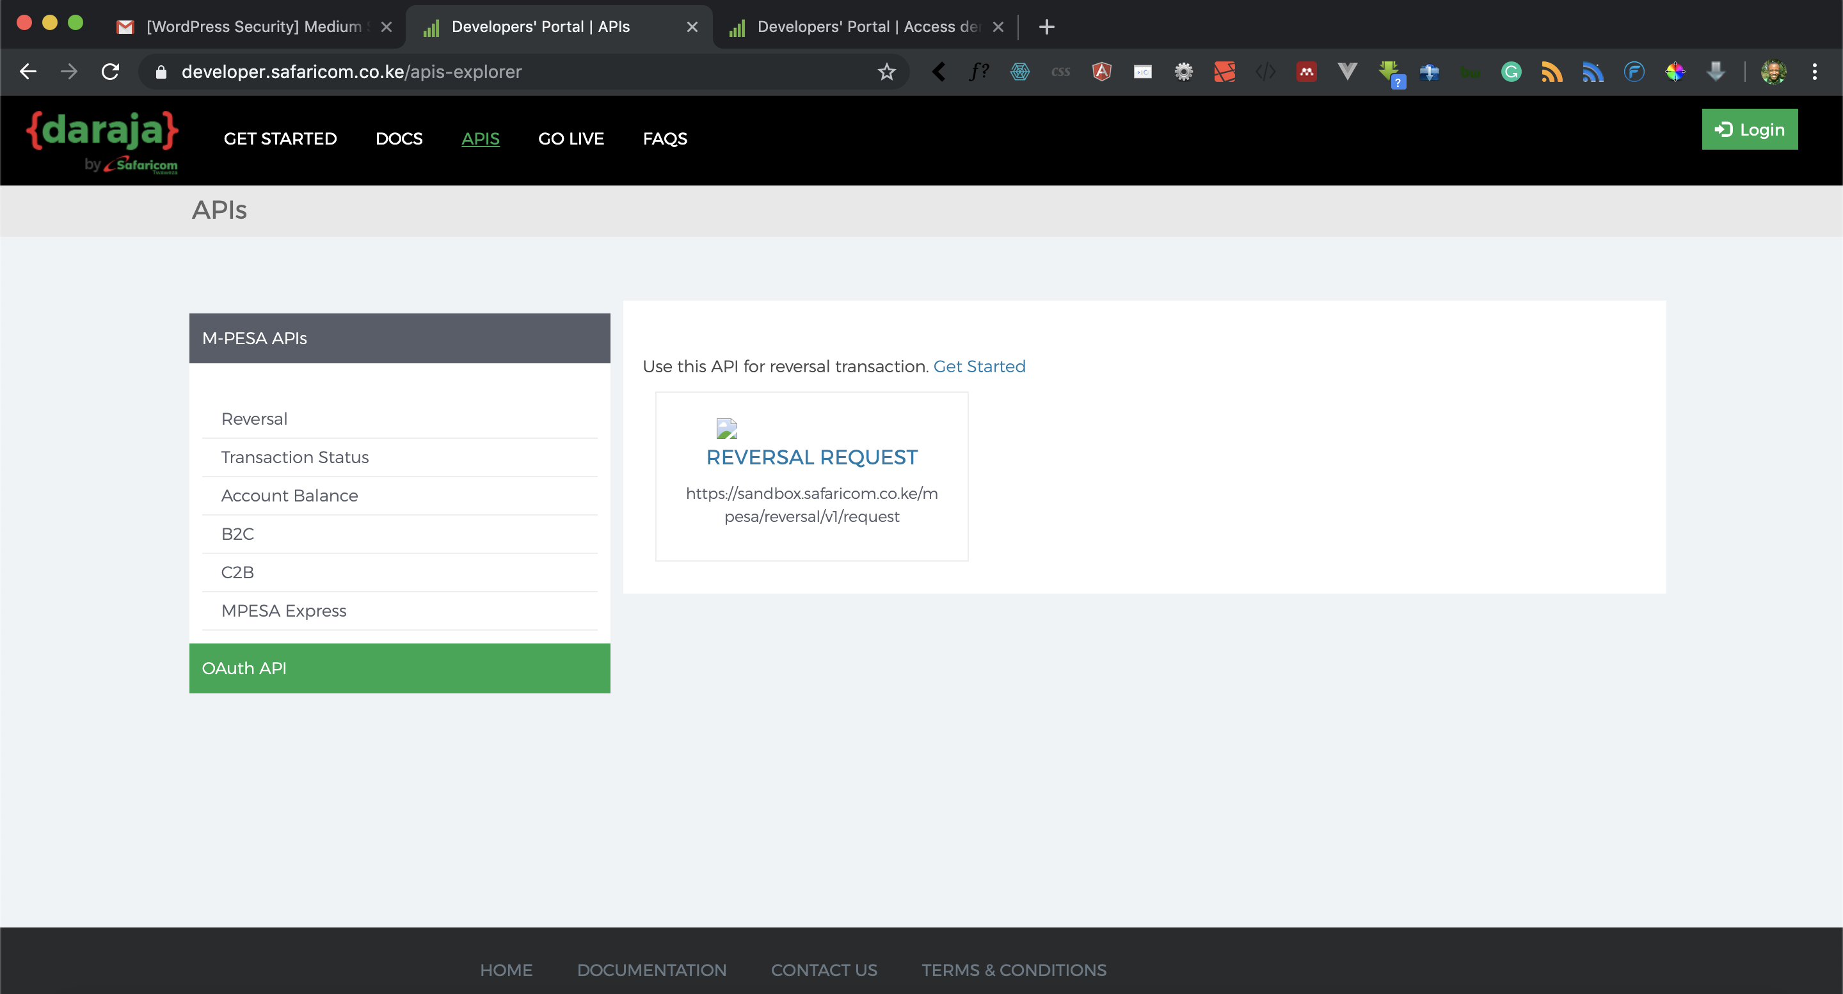This screenshot has width=1843, height=994.
Task: Open the FAQS menu item
Action: 665,139
